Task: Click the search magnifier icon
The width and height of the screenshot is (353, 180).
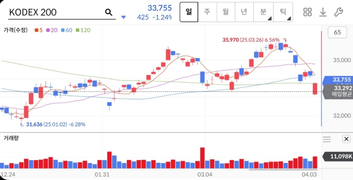Action: click(x=109, y=13)
